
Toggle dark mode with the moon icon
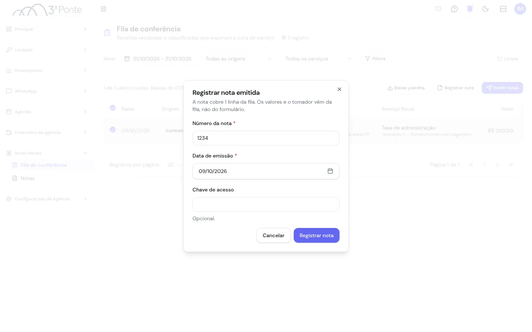485,9
